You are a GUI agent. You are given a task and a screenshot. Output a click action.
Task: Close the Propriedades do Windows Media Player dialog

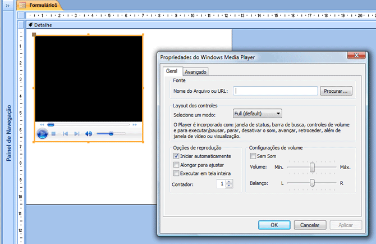pos(356,55)
